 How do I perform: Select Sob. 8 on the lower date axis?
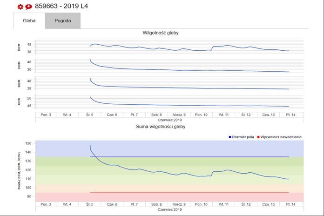pyautogui.click(x=156, y=204)
